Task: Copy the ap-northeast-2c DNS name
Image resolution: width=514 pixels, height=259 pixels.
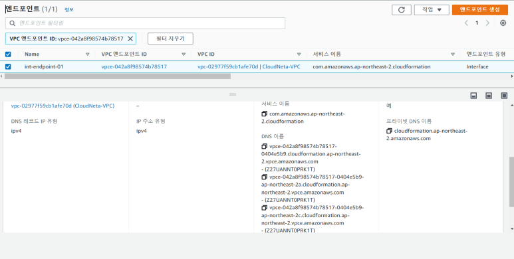Action: (x=264, y=208)
